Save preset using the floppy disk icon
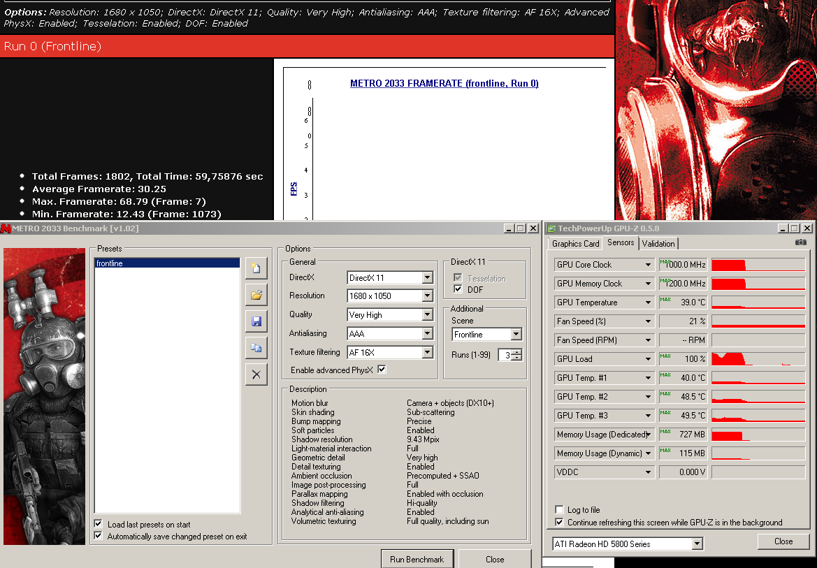The height and width of the screenshot is (568, 817). pos(256,321)
